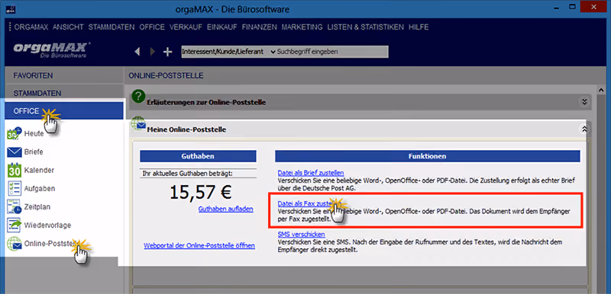This screenshot has width=611, height=294.
Task: Click the Guthaben column header
Action: tap(198, 156)
